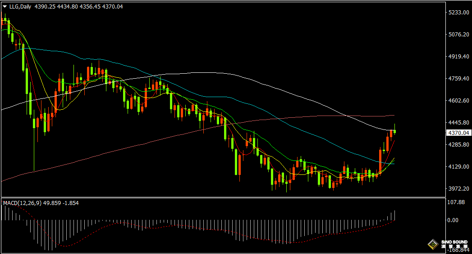Click price scale value 4445.80
Viewport: 472px width, 254px height.
point(459,122)
